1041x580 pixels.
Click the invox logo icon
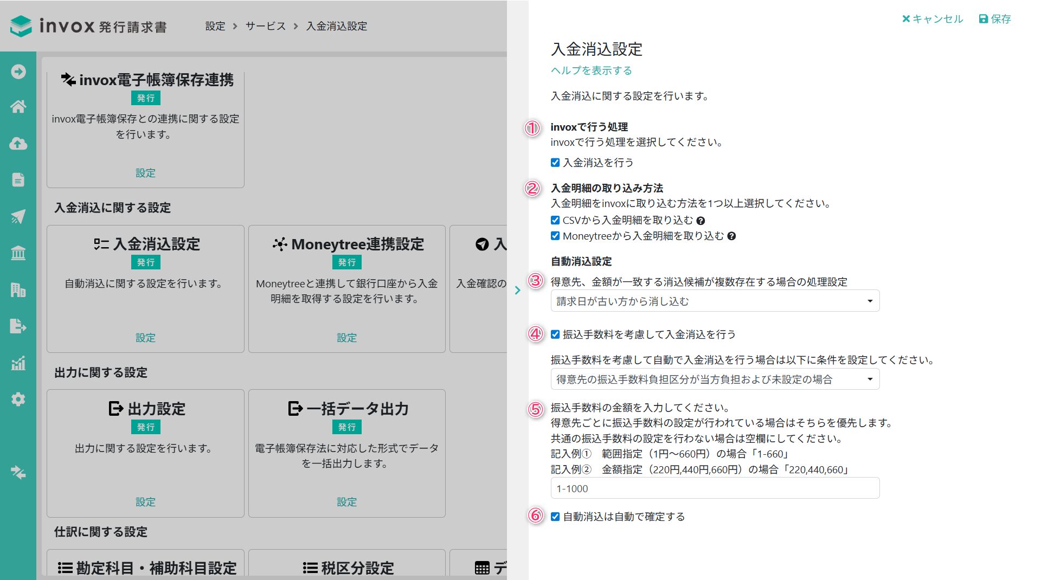[x=21, y=25]
